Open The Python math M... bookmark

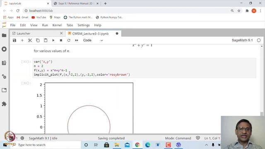[x=78, y=17]
